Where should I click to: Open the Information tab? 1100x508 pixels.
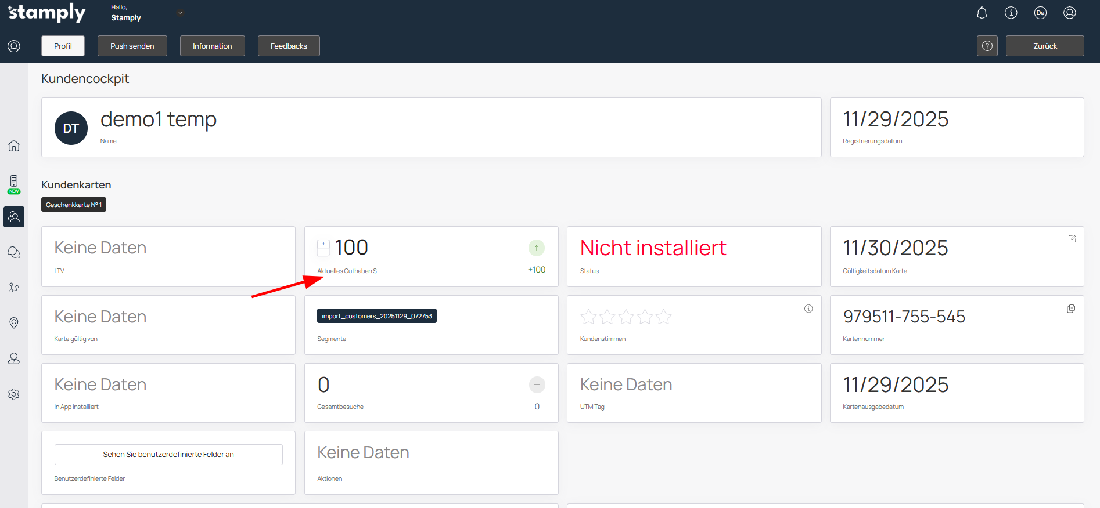click(x=212, y=46)
